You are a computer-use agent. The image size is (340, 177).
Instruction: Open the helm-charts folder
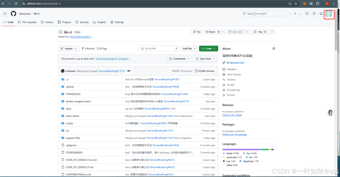click(73, 116)
